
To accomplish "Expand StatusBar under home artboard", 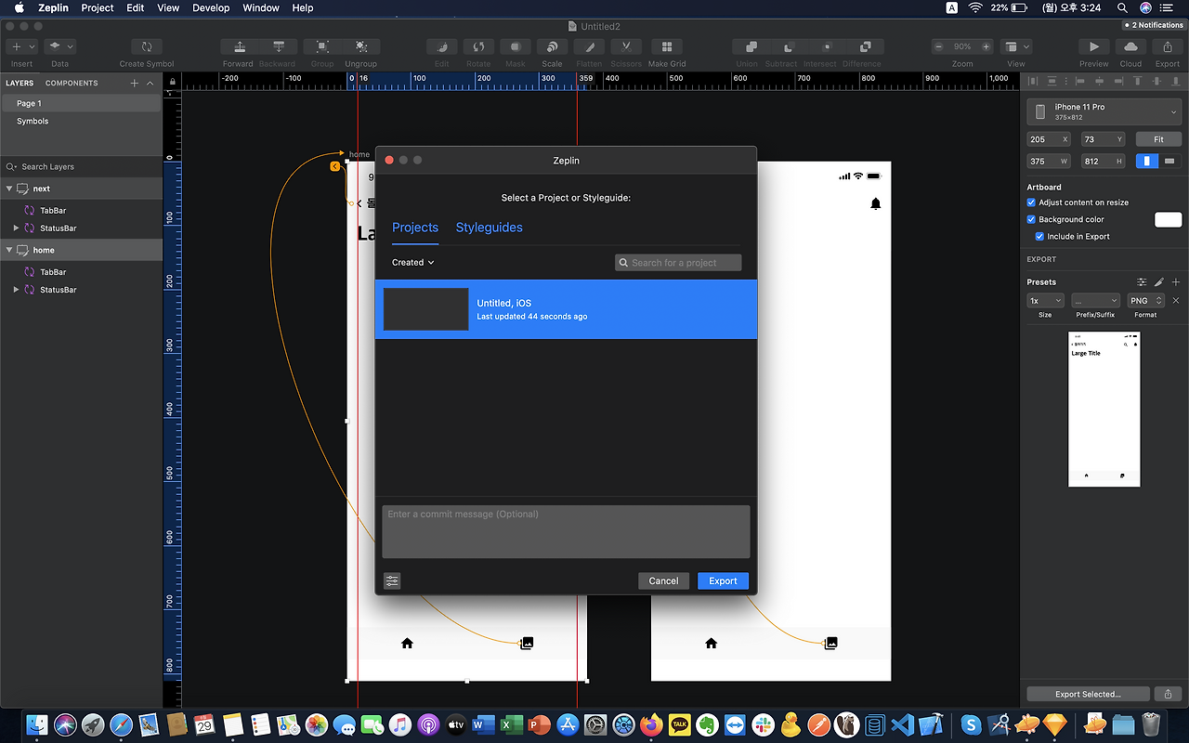I will pyautogui.click(x=17, y=290).
